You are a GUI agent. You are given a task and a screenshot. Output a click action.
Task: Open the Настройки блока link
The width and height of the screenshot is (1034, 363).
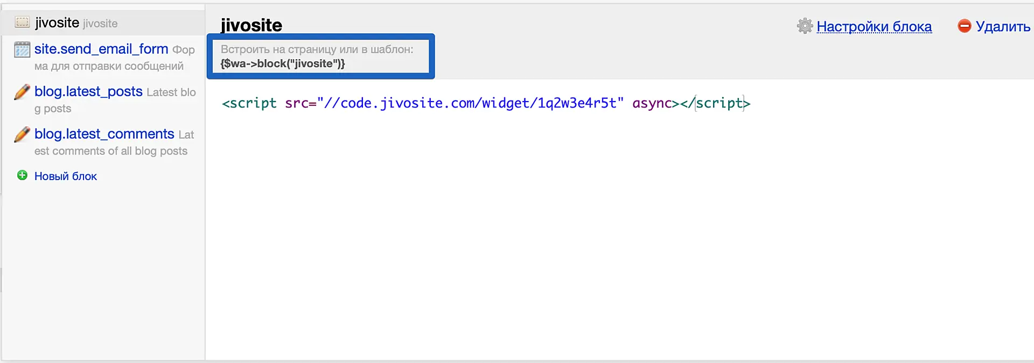tap(874, 26)
